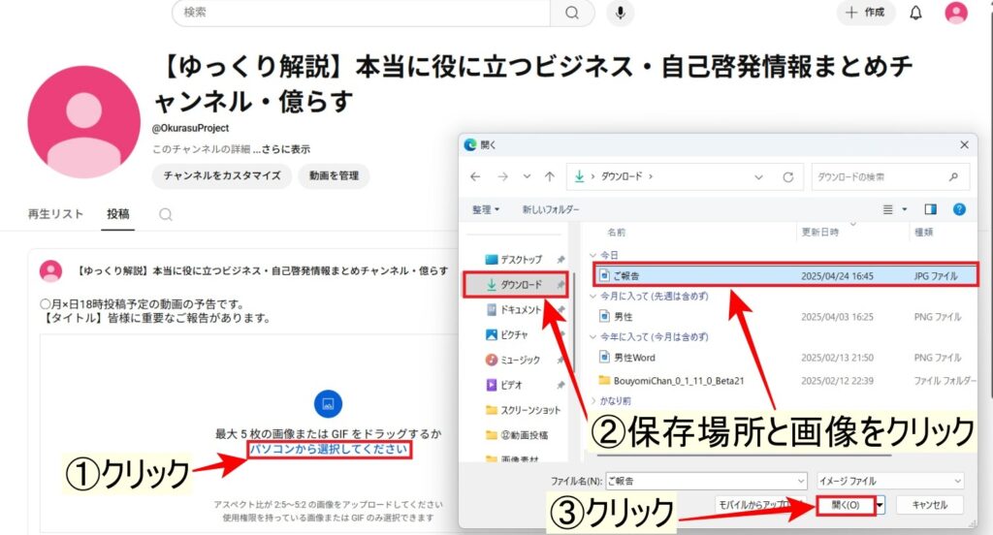
Task: Open the 整理 menu
Action: (486, 209)
